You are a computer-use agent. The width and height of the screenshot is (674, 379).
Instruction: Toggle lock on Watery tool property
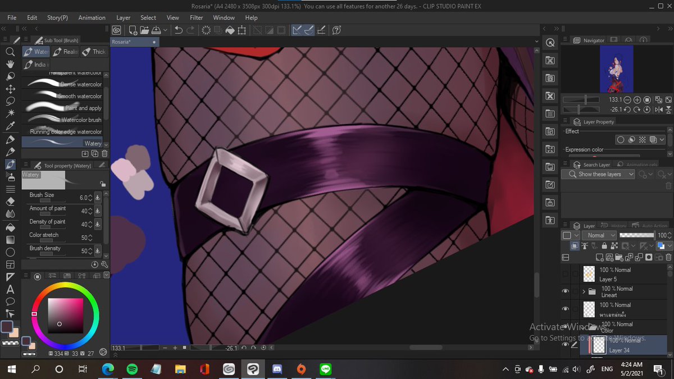click(x=102, y=184)
